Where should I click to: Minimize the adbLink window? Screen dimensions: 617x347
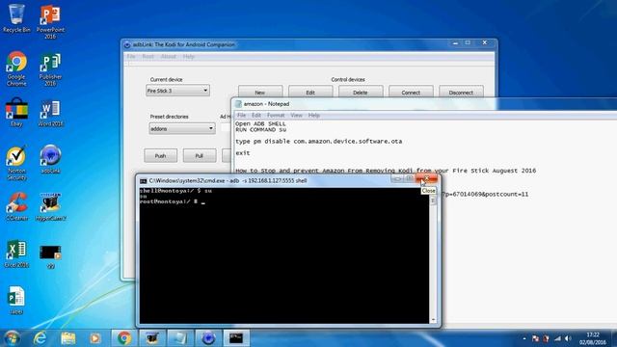pyautogui.click(x=455, y=42)
